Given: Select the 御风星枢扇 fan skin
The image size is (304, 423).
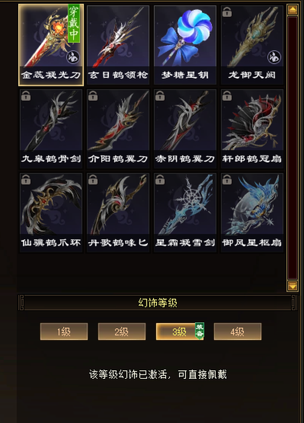Looking at the screenshot, I should (252, 213).
